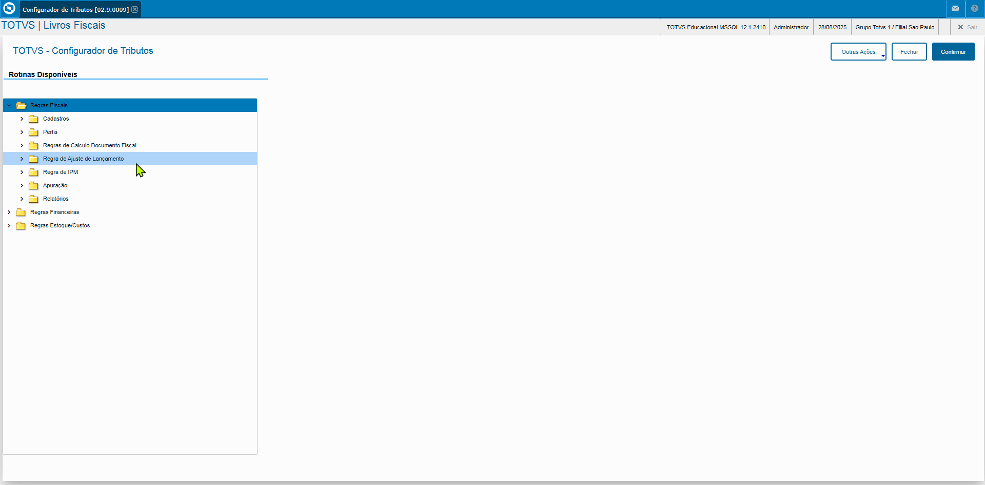985x485 pixels.
Task: Open the Outras Ações dropdown
Action: tap(858, 51)
